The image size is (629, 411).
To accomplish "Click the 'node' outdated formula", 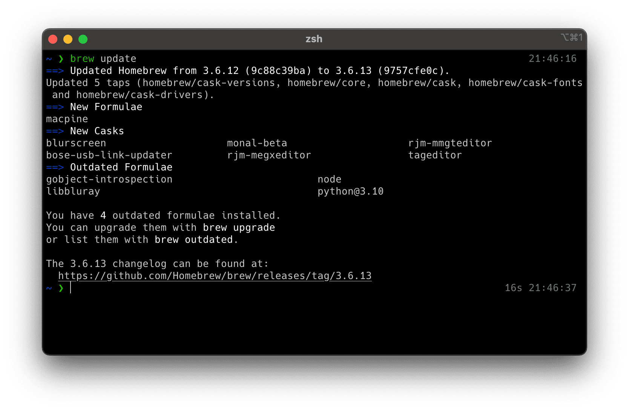I will (x=330, y=179).
